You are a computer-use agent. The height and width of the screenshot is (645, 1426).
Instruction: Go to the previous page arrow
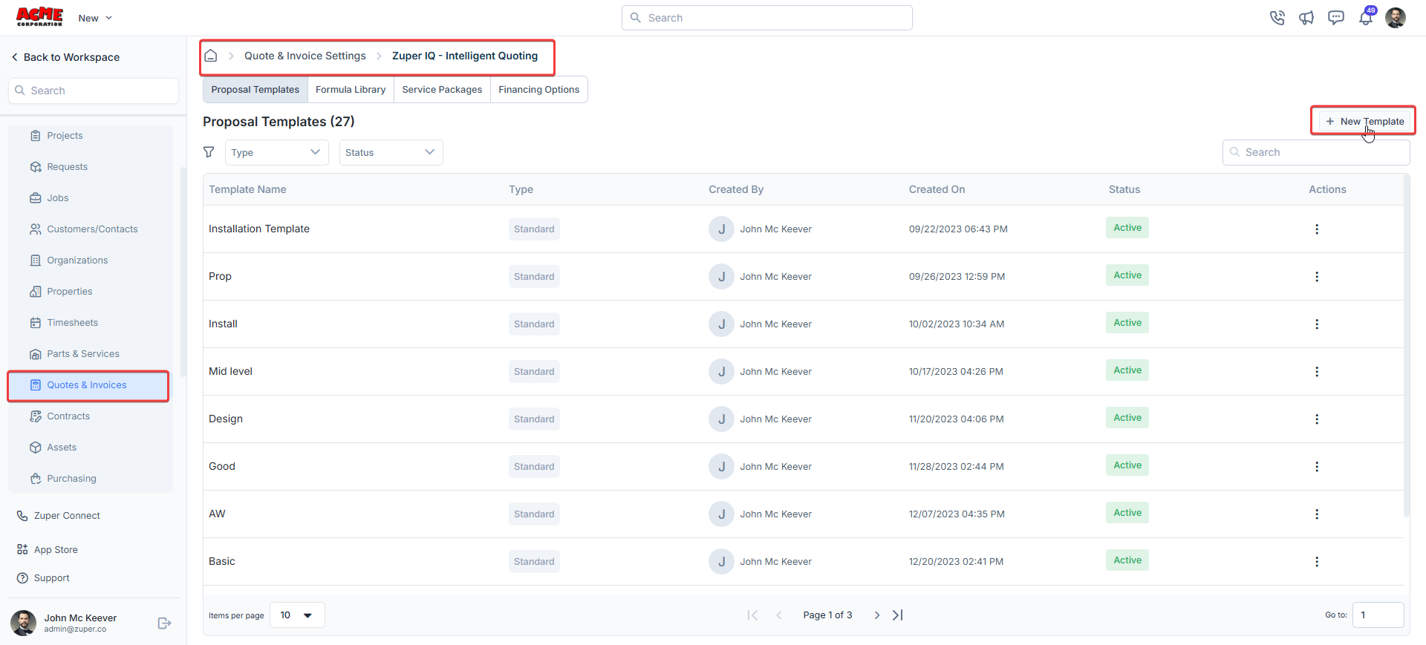779,615
